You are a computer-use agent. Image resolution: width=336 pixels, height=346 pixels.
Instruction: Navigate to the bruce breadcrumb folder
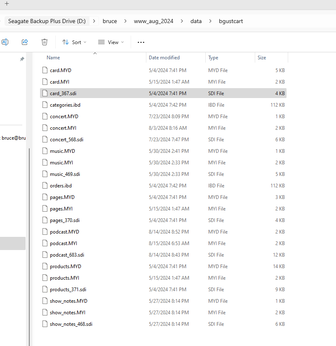point(110,21)
